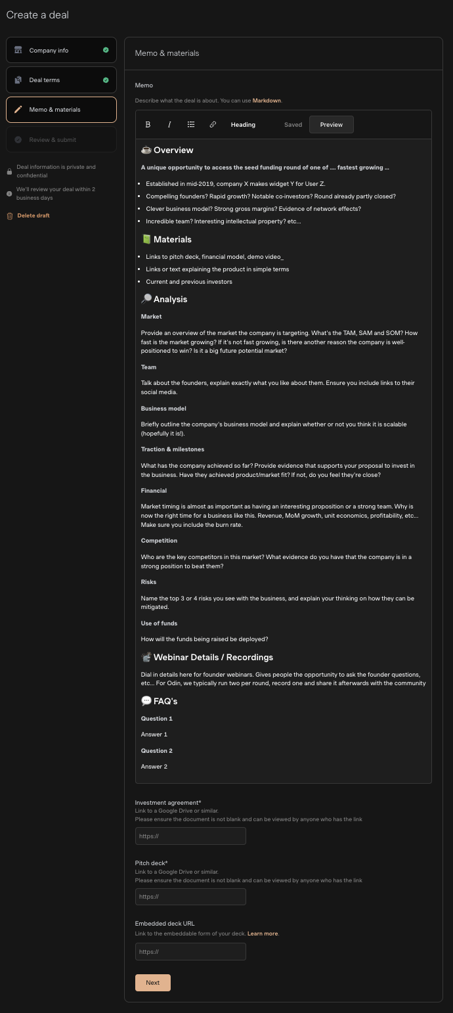Viewport: 453px width, 1013px height.
Task: Select the Italic formatting icon
Action: pos(169,124)
